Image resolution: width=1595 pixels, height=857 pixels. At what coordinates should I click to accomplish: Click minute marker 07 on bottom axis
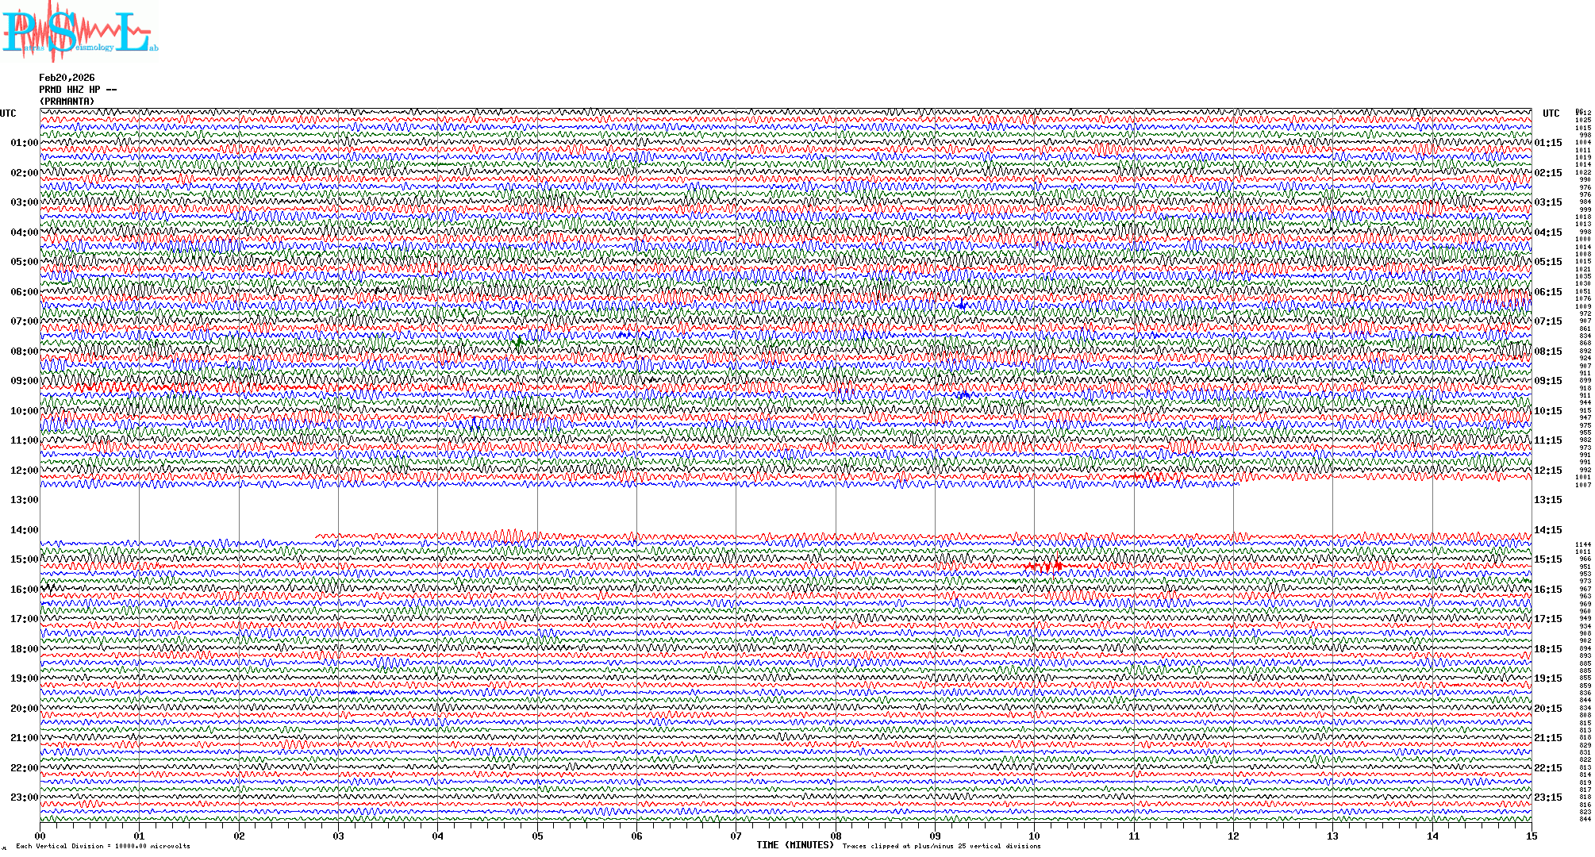click(x=736, y=836)
